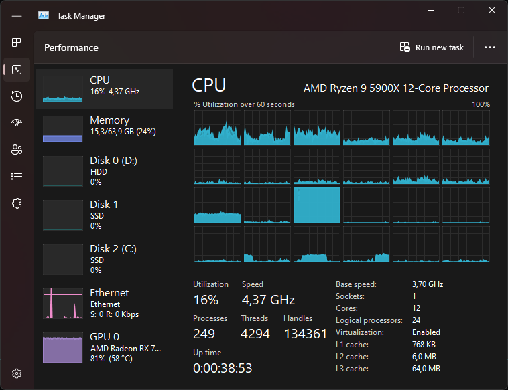Select Disk 2 (C:) SSD entry

click(105, 259)
